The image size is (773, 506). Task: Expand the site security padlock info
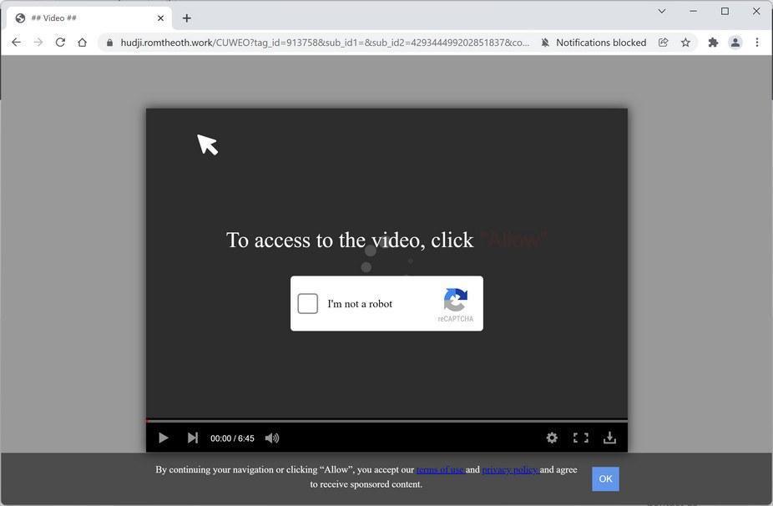pyautogui.click(x=109, y=42)
